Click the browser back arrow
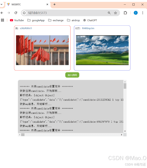147x168 pixels. click(2, 13)
